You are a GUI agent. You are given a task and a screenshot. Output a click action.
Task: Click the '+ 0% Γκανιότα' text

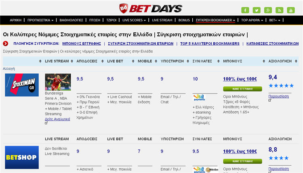pyautogui.click(x=88, y=97)
